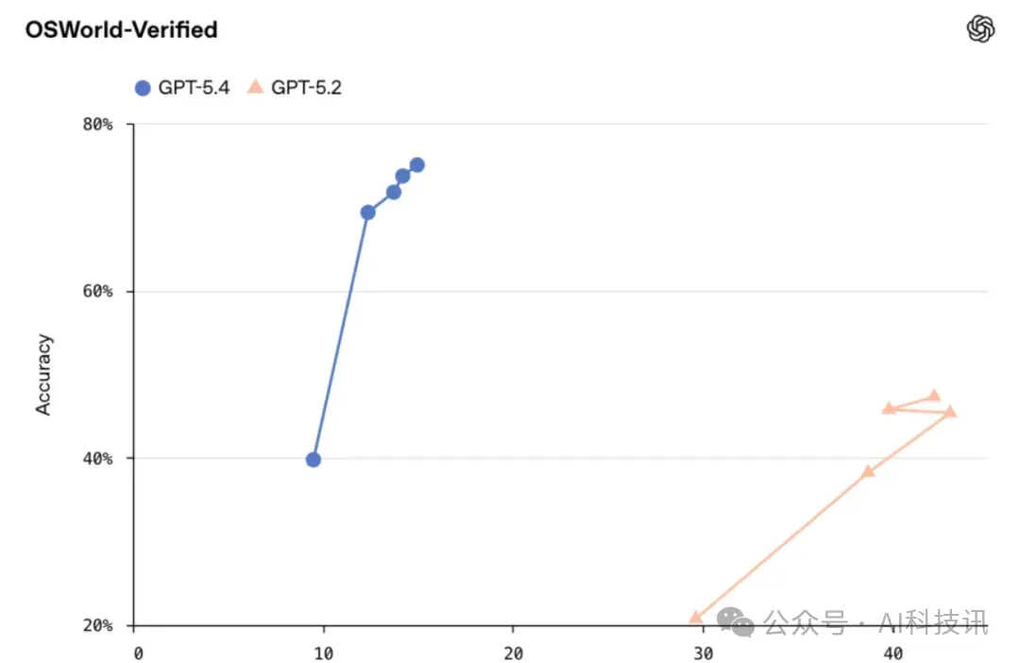Click the orange GPT-5.2 legend triangle

point(254,87)
